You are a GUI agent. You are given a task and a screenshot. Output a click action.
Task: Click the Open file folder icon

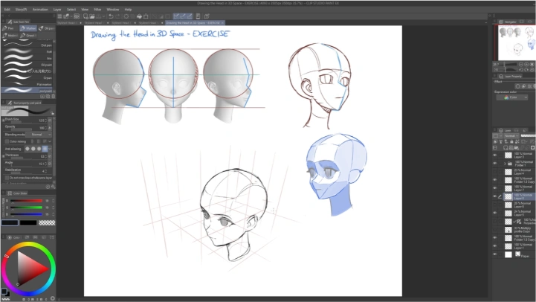pos(92,16)
